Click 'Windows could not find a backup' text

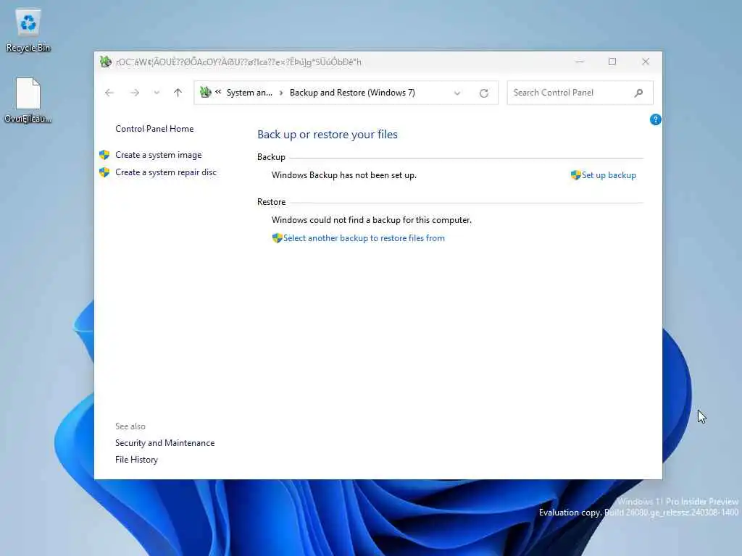click(372, 220)
